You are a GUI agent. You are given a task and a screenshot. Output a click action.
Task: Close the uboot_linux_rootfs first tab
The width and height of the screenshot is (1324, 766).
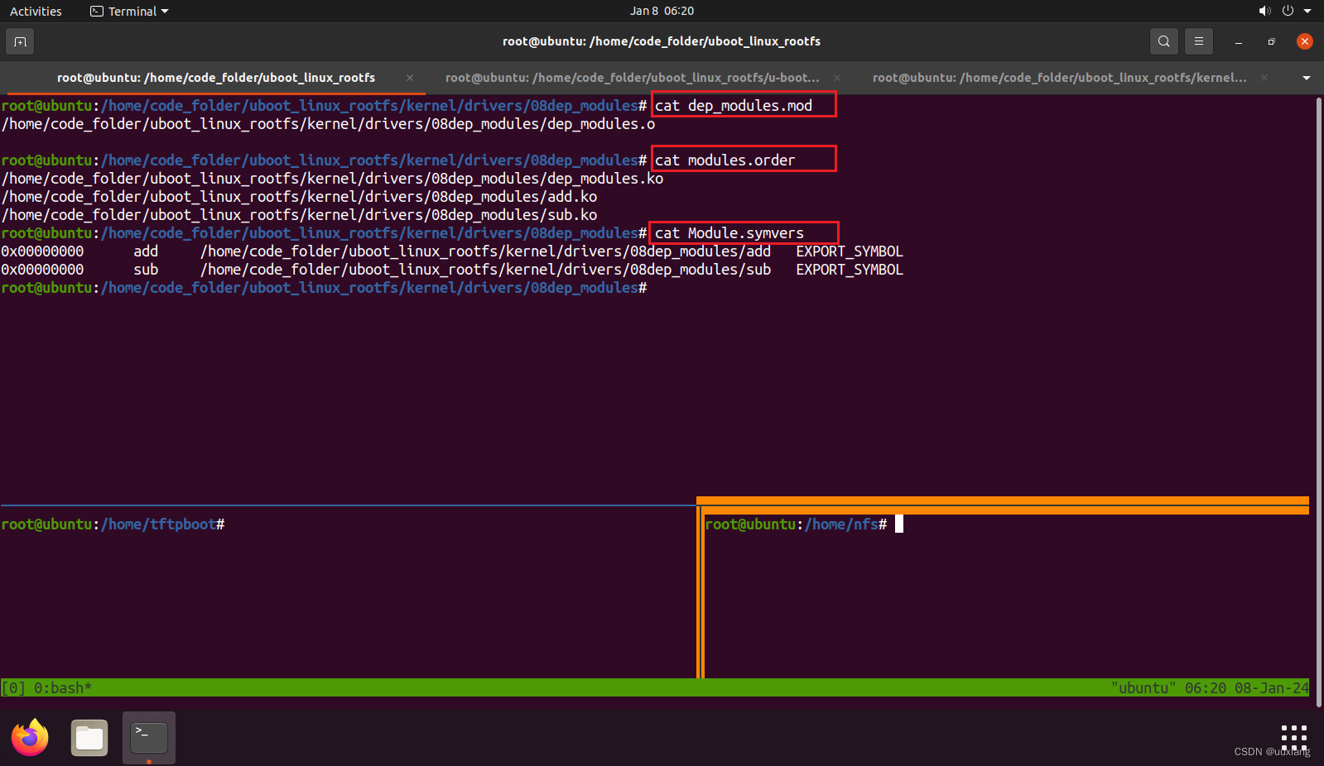[x=410, y=78]
